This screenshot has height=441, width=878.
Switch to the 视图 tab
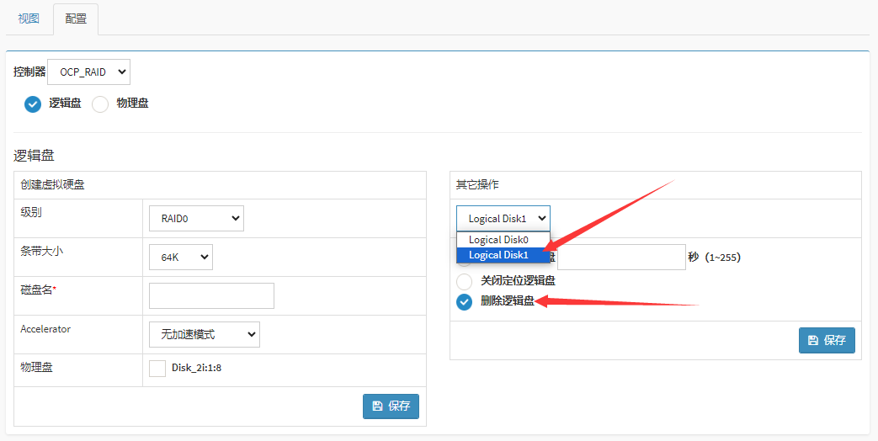pyautogui.click(x=29, y=19)
